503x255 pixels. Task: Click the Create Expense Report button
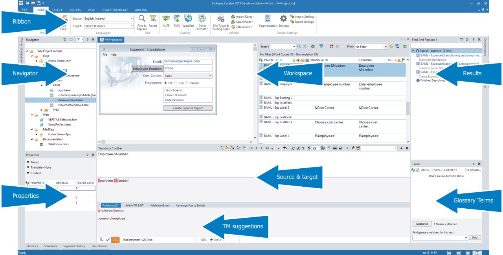coord(188,108)
